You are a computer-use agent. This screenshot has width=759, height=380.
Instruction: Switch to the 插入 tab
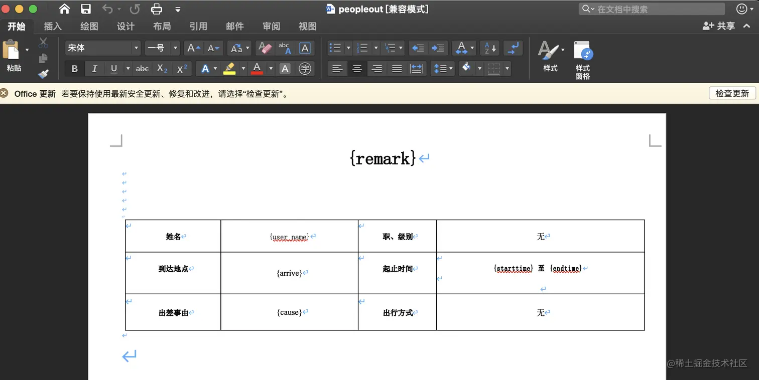click(x=53, y=27)
